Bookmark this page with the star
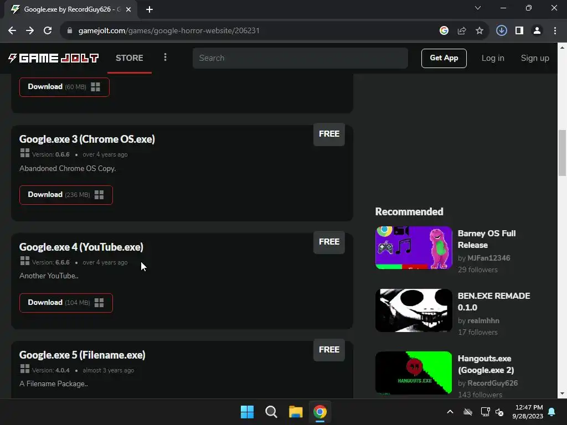 pos(480,31)
